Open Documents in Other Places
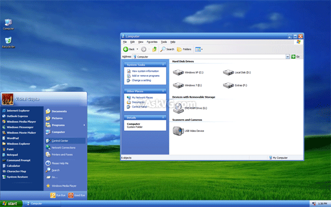331x207 pixels. pos(138,102)
